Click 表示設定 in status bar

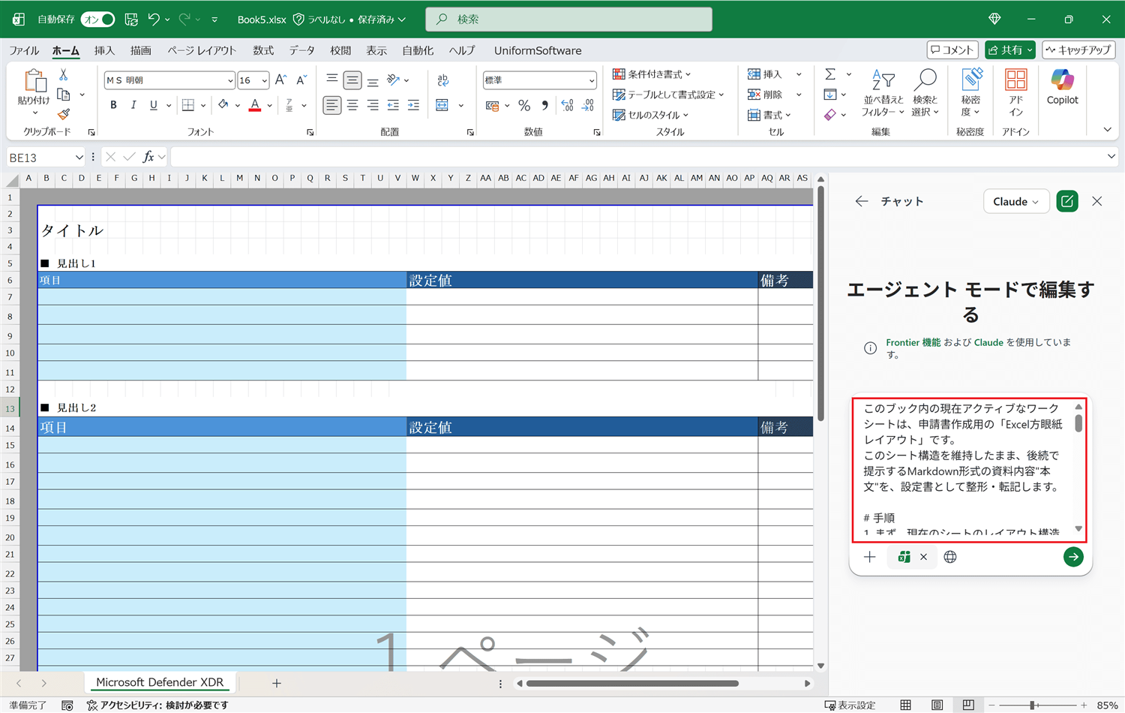[x=850, y=705]
